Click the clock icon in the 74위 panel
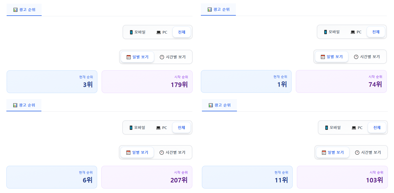Image resolution: width=394 pixels, height=193 pixels. [356, 57]
